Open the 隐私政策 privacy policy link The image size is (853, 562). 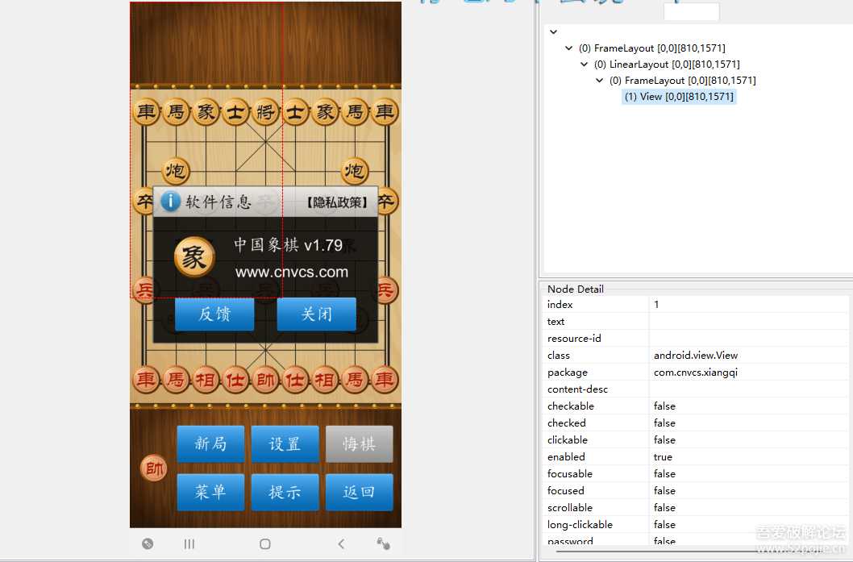337,202
